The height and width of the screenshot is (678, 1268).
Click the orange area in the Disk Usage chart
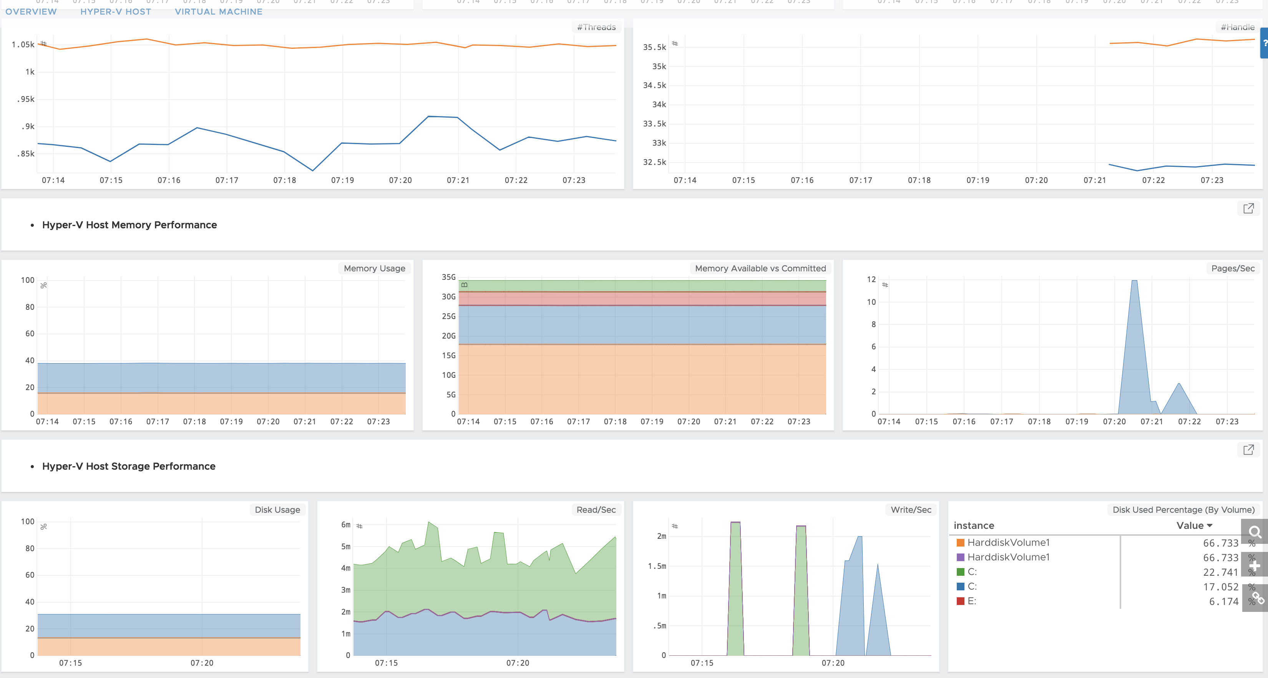click(169, 646)
